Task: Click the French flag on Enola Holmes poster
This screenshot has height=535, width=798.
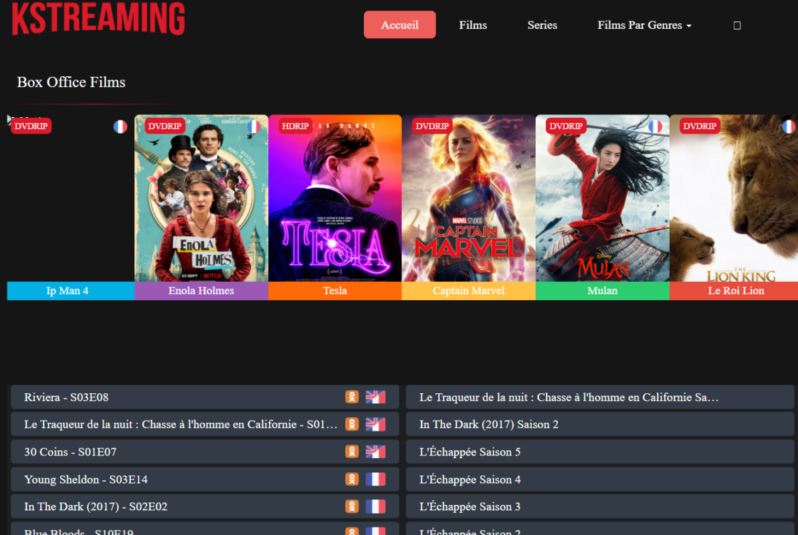Action: click(x=254, y=126)
